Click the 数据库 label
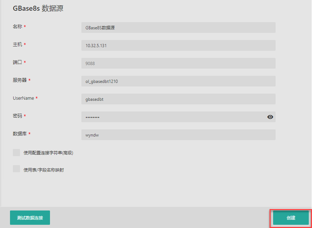This screenshot has width=312, height=228. click(x=20, y=134)
